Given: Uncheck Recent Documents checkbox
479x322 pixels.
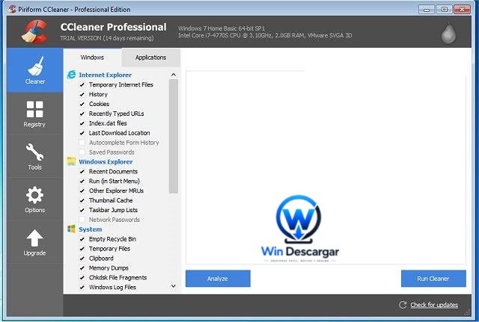Looking at the screenshot, I should click(82, 172).
